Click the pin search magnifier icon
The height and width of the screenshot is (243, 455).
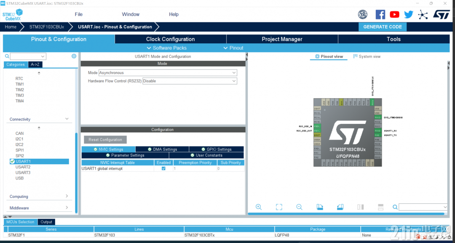coord(395,207)
